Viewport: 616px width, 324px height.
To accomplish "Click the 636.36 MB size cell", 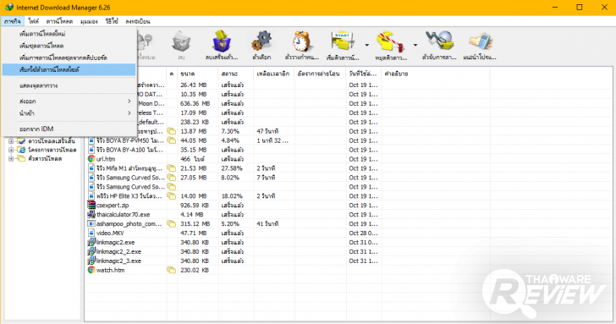I will pyautogui.click(x=195, y=104).
